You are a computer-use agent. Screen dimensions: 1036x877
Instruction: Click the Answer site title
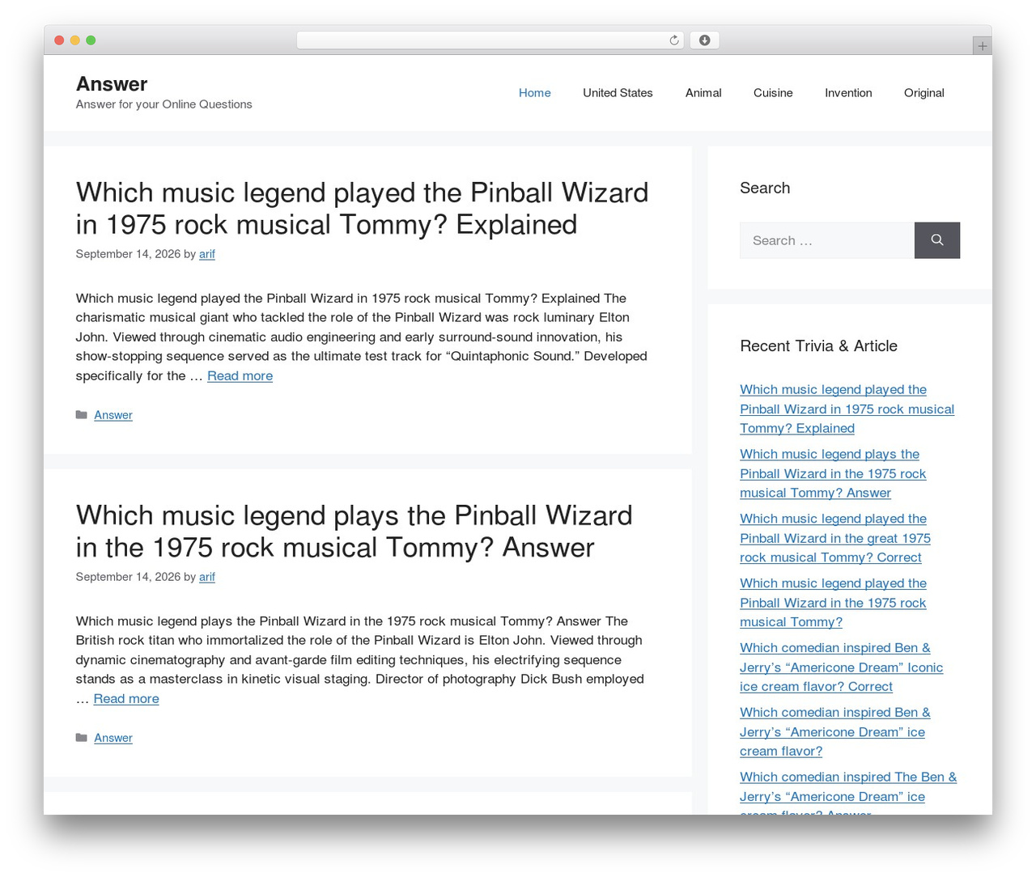(112, 84)
